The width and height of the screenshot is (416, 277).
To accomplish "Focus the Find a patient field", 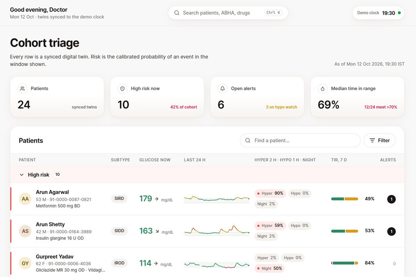I will tap(300, 140).
